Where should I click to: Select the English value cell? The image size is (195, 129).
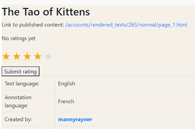(67, 83)
